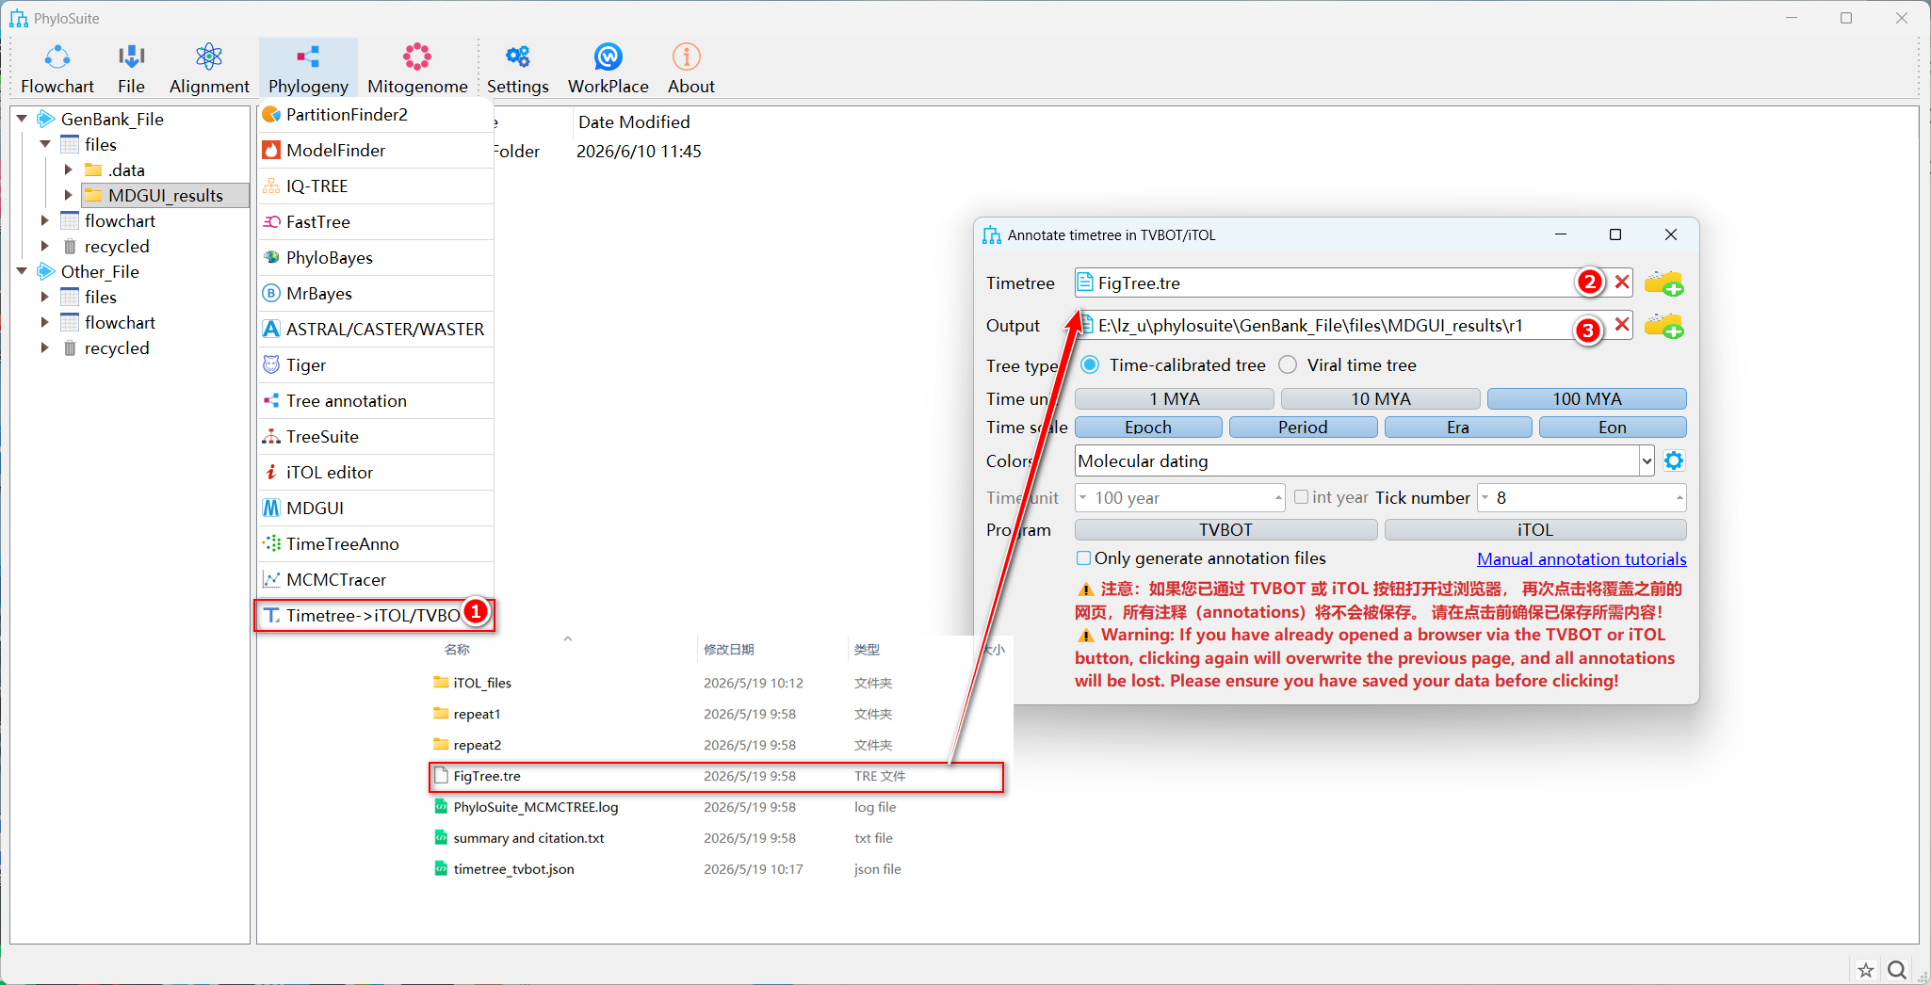Open Manual annotation tutorials link
This screenshot has height=985, width=1931.
(x=1582, y=558)
